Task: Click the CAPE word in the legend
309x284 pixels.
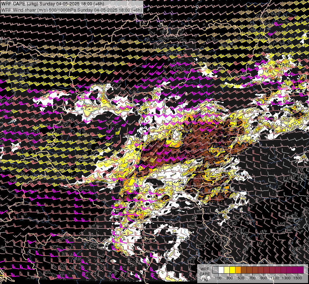Action: click(x=205, y=274)
